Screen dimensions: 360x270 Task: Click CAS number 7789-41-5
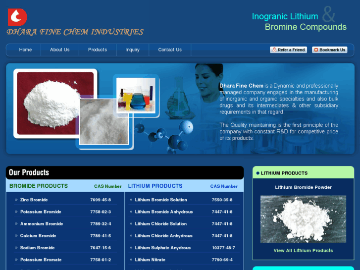(101, 235)
